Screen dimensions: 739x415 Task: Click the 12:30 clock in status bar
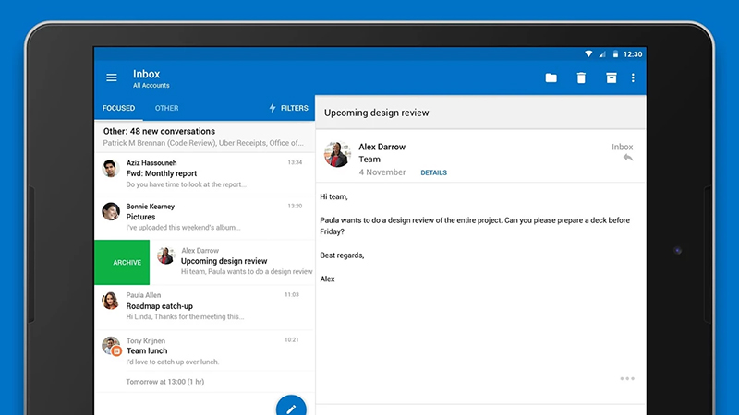pos(633,54)
